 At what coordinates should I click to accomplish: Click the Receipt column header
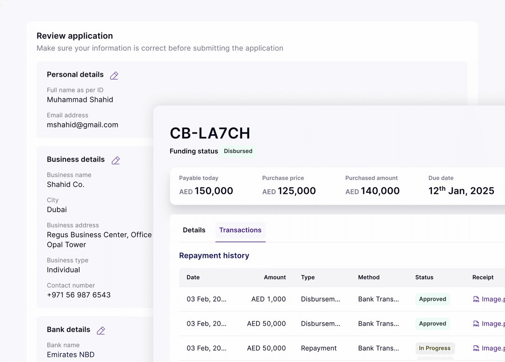[x=483, y=277]
